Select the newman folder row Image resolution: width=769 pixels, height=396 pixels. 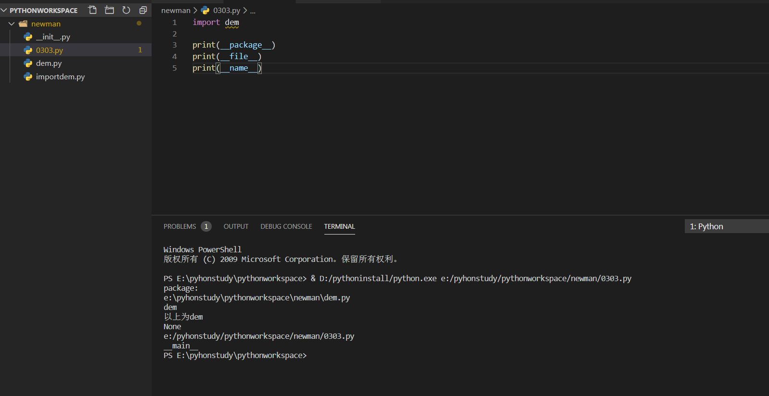tap(76, 24)
